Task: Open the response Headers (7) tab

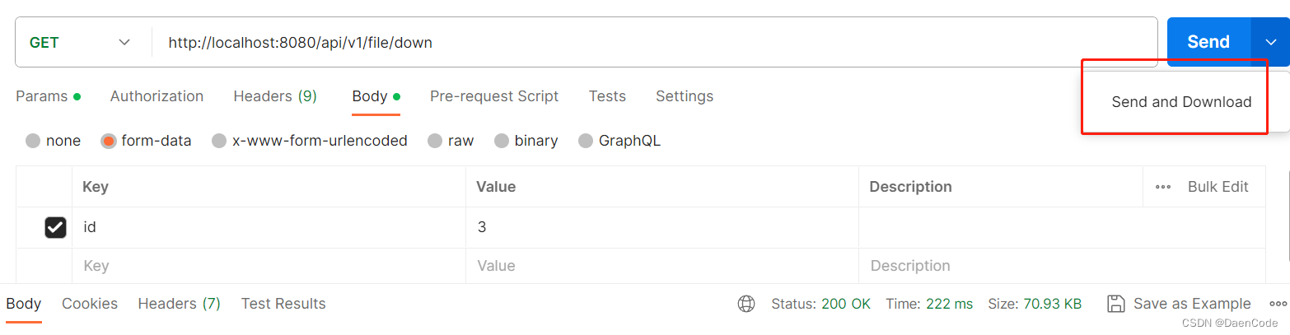Action: 179,304
